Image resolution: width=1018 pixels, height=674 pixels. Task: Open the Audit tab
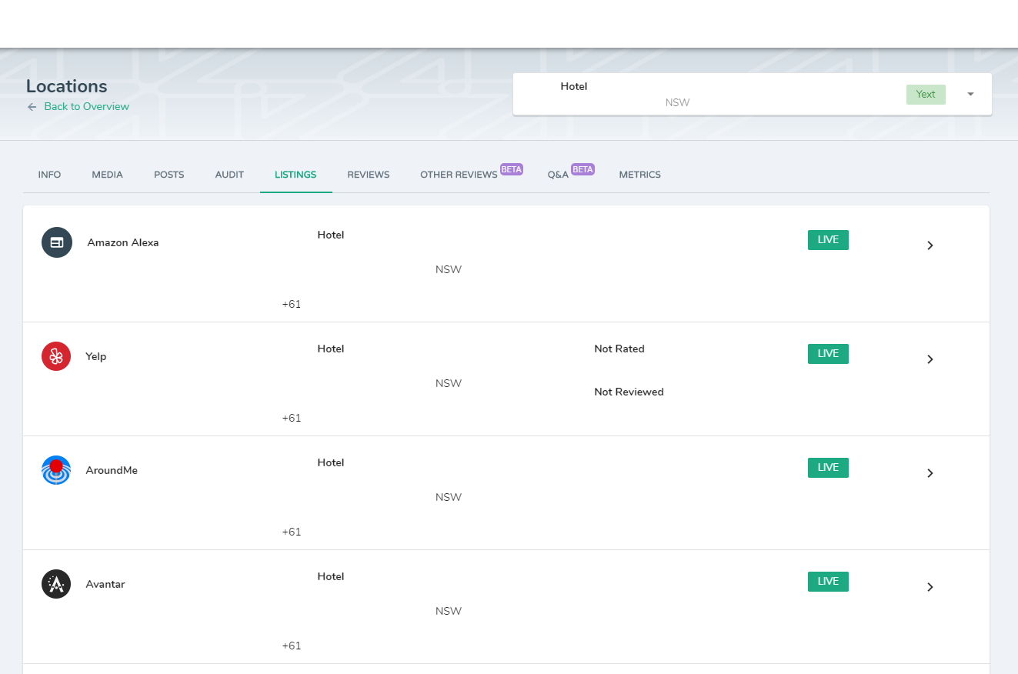[229, 175]
